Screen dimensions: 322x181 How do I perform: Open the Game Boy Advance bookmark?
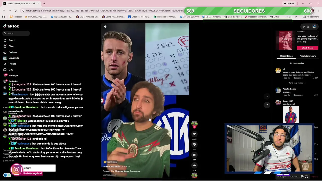113,17
